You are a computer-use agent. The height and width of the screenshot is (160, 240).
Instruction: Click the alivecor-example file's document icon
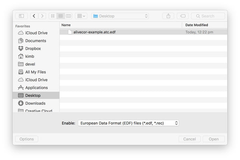point(70,32)
